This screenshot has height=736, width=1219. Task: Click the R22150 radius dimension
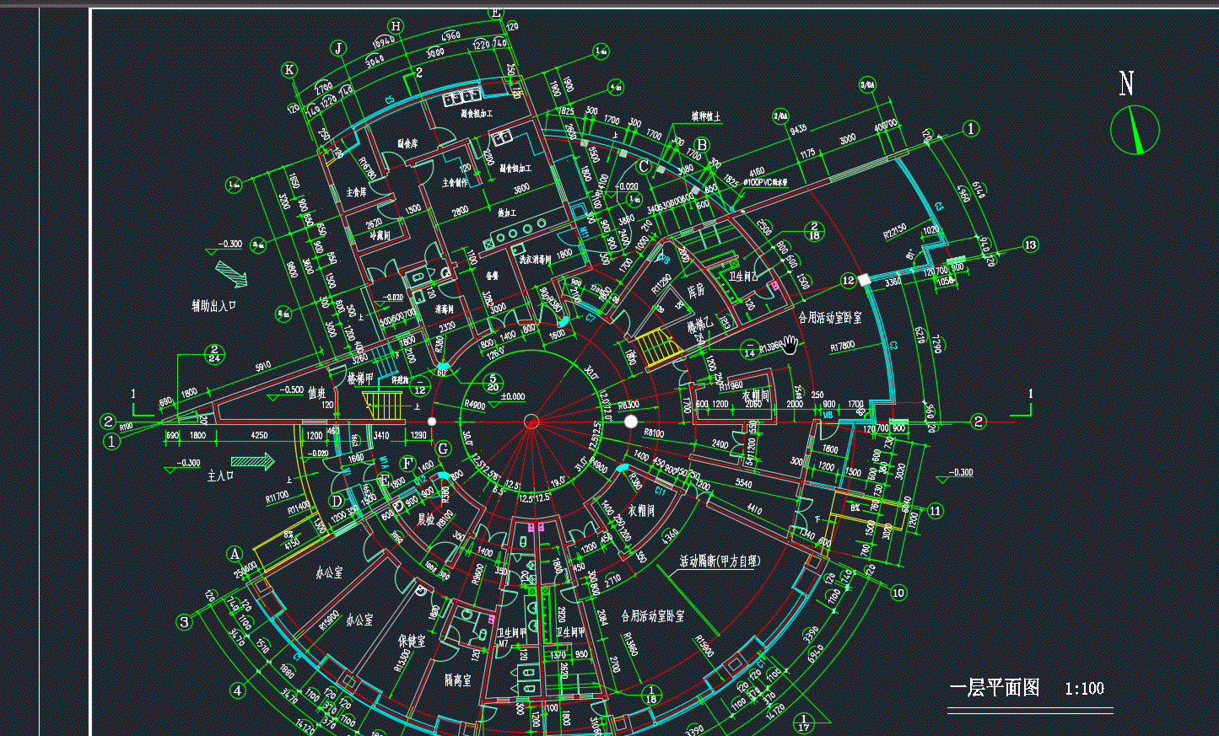tap(895, 231)
